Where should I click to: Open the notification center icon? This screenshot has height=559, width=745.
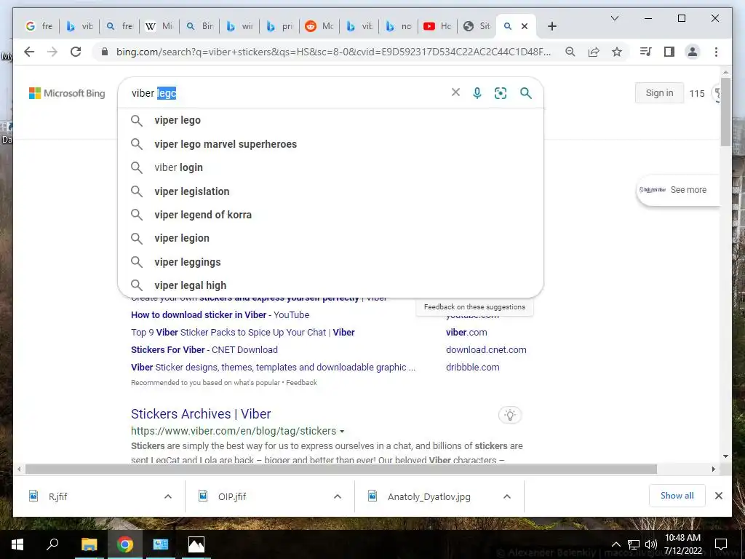click(721, 544)
